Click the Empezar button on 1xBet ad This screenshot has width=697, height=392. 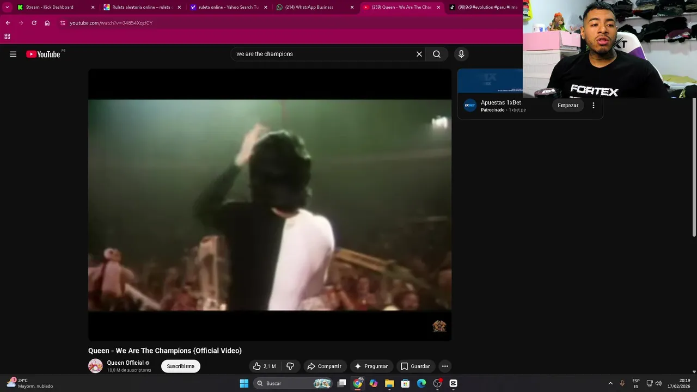(x=568, y=106)
